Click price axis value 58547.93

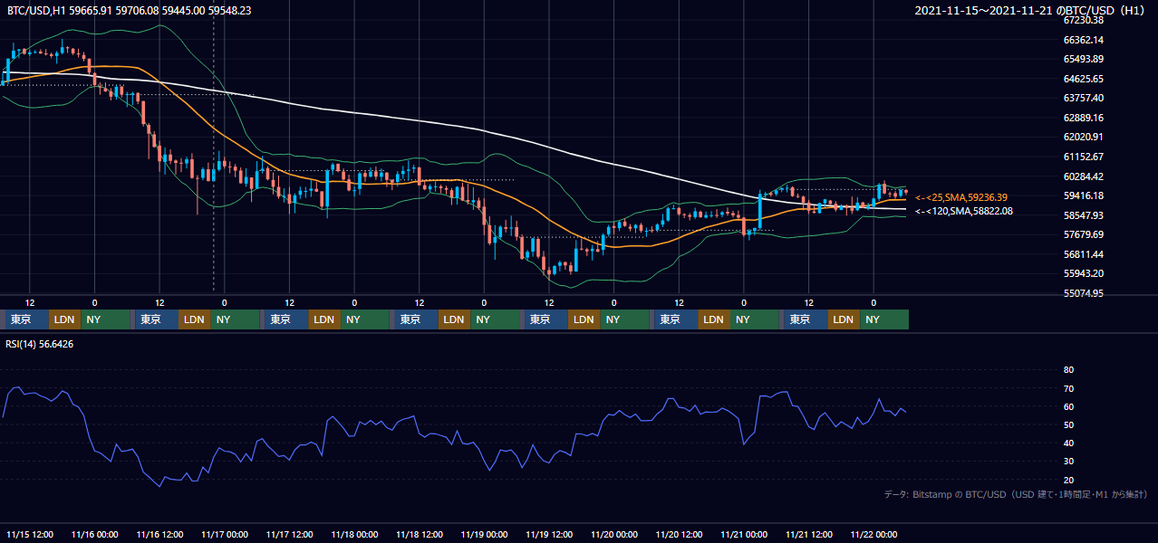[x=1084, y=215]
